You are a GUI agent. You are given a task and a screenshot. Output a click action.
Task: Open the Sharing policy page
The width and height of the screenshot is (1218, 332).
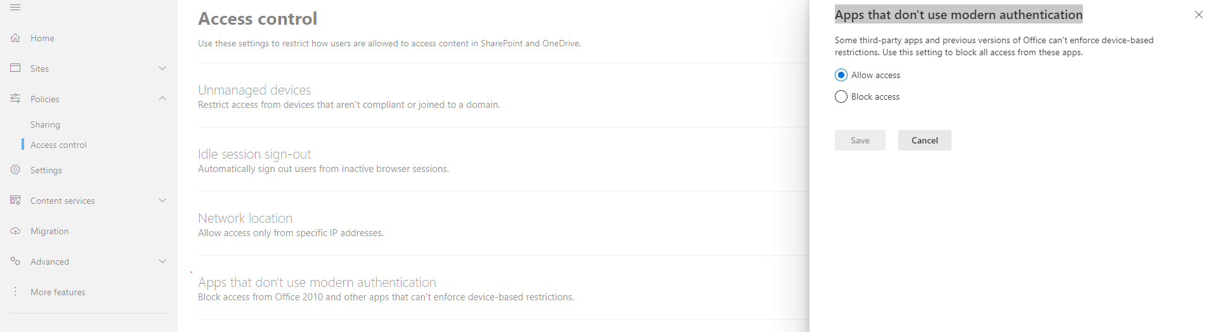45,124
